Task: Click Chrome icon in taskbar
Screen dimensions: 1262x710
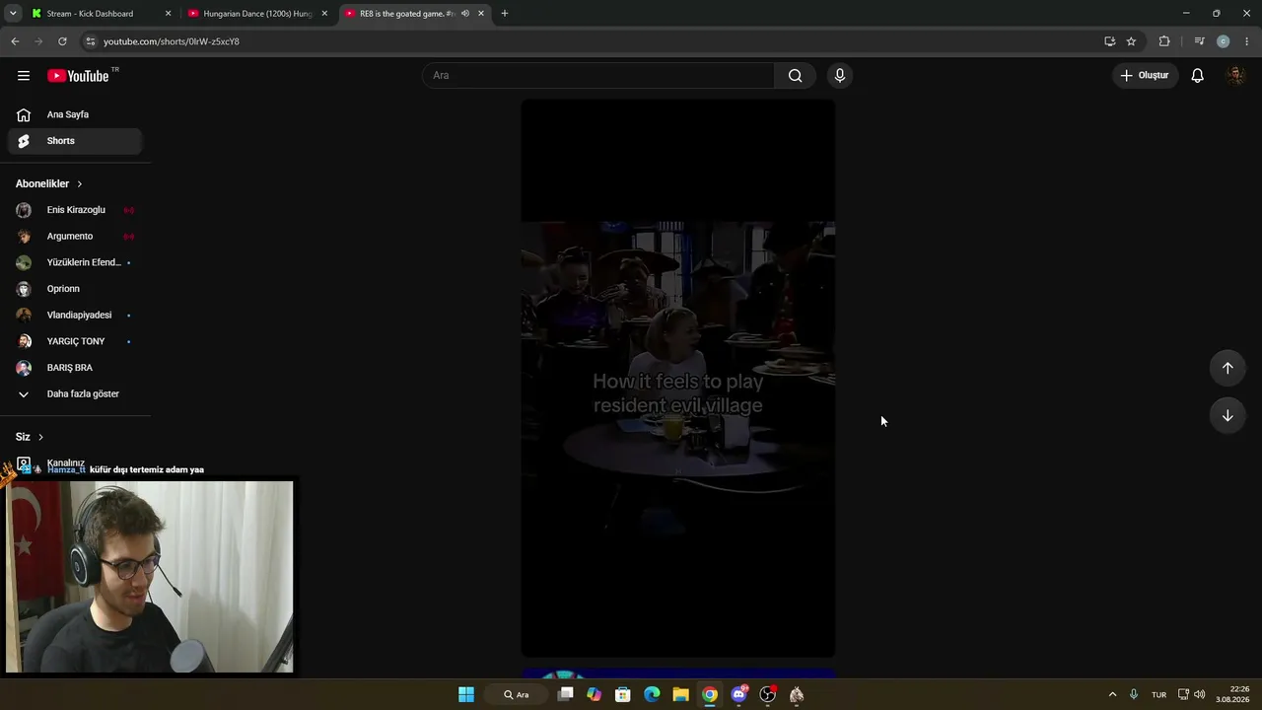Action: click(710, 694)
